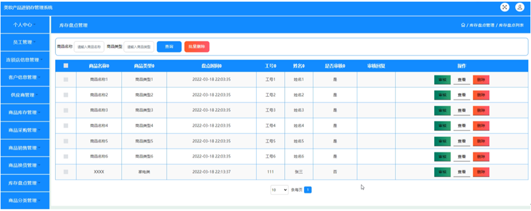Check the row for 商品名称5
The image size is (531, 211).
(66, 141)
